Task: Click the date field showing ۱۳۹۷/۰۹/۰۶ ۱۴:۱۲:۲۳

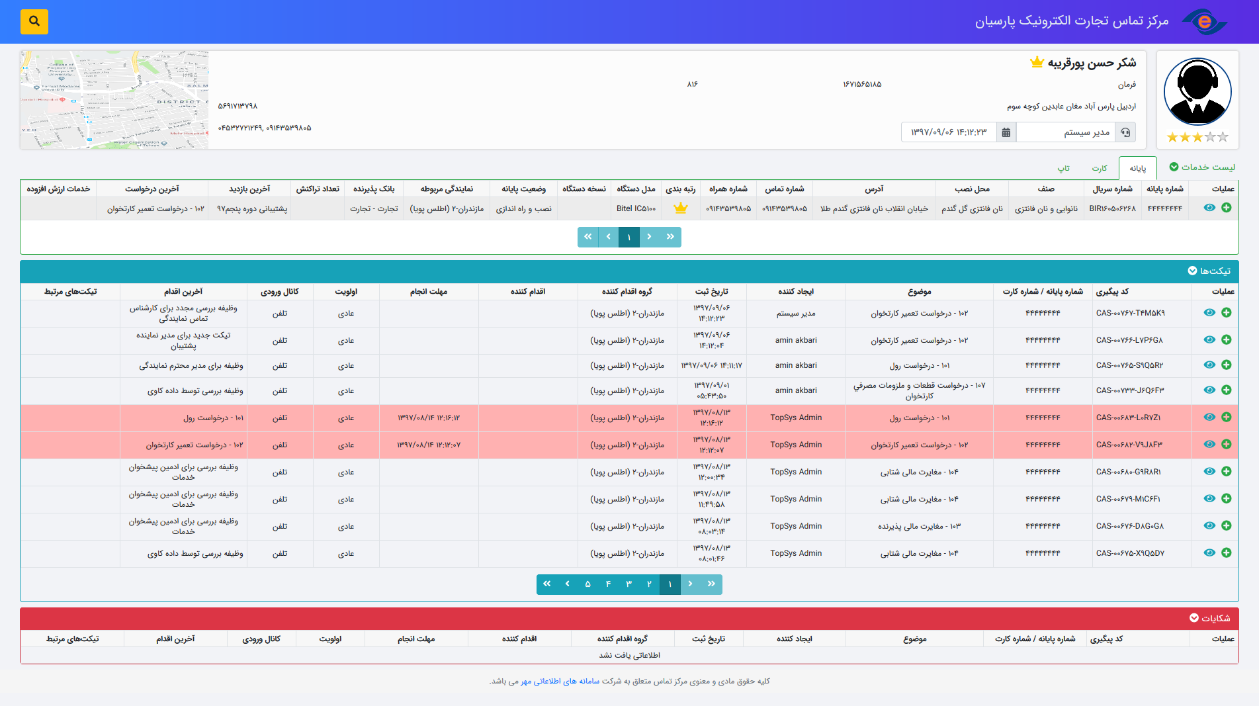Action: coord(949,132)
